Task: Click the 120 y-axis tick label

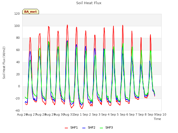Action: pyautogui.click(x=17, y=14)
